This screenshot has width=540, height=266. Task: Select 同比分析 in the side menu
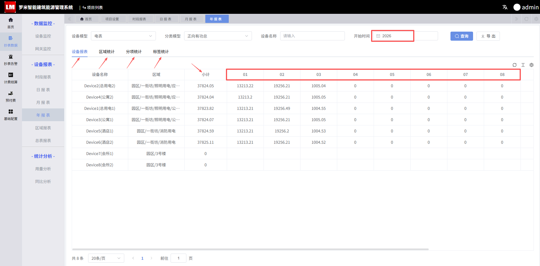coord(43,181)
